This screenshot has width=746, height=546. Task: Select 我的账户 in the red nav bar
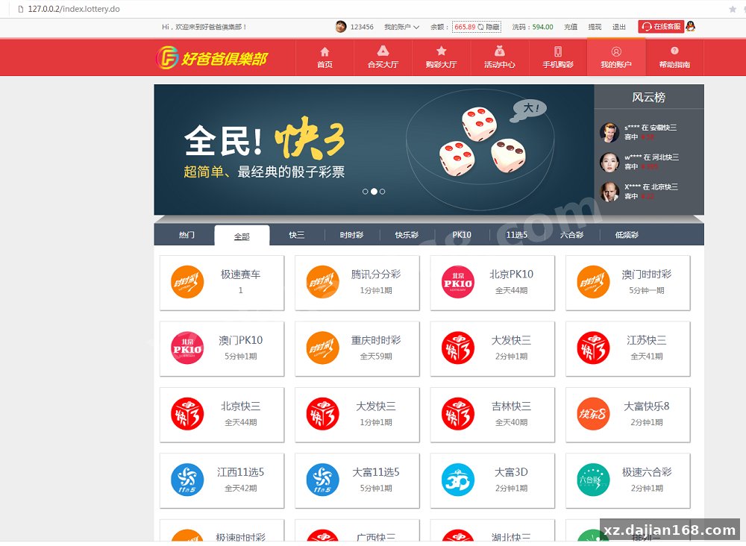click(616, 57)
